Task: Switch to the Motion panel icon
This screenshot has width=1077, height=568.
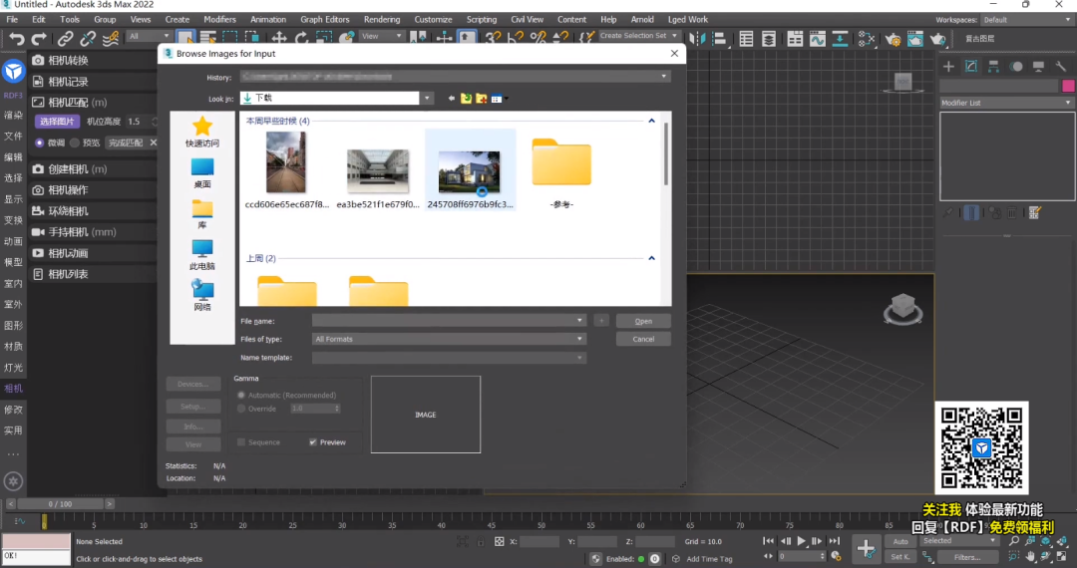Action: (1016, 67)
